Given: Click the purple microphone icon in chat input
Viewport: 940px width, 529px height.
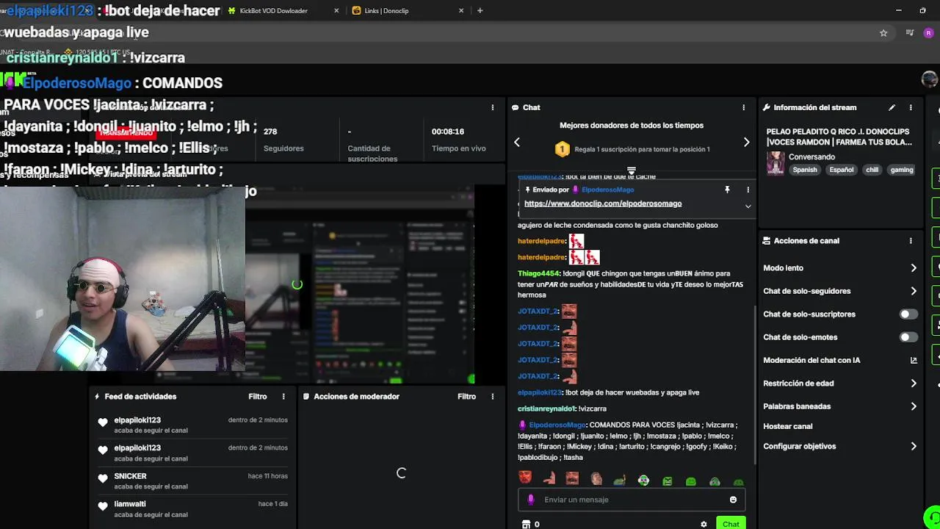Looking at the screenshot, I should click(531, 500).
